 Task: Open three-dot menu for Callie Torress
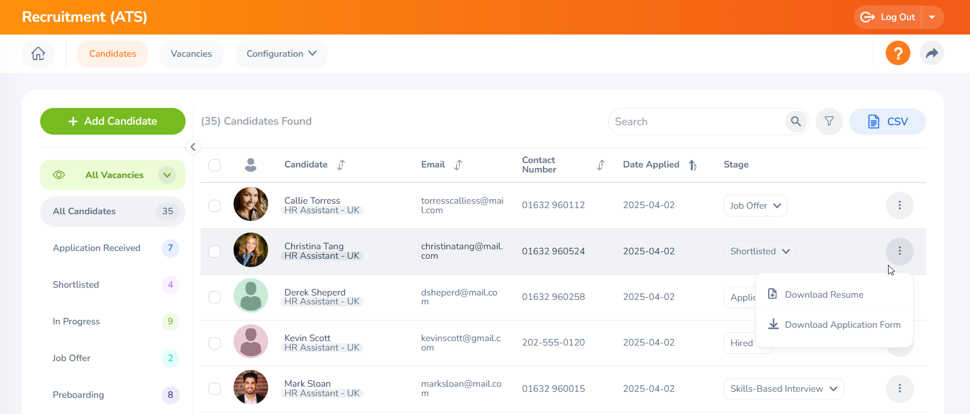899,205
